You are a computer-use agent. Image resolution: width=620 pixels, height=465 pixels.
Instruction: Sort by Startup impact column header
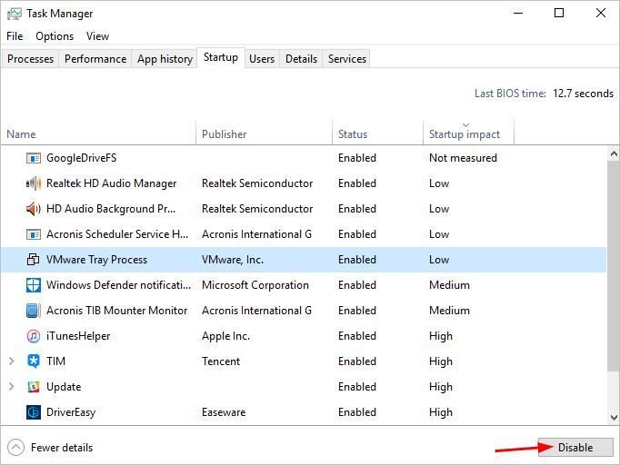tap(468, 132)
